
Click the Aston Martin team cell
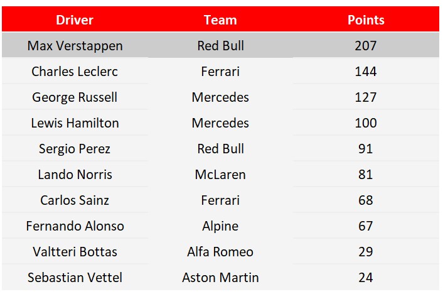[220, 277]
